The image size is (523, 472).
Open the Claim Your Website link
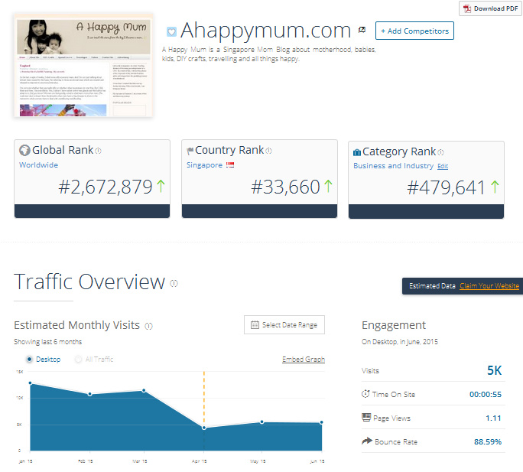click(489, 286)
